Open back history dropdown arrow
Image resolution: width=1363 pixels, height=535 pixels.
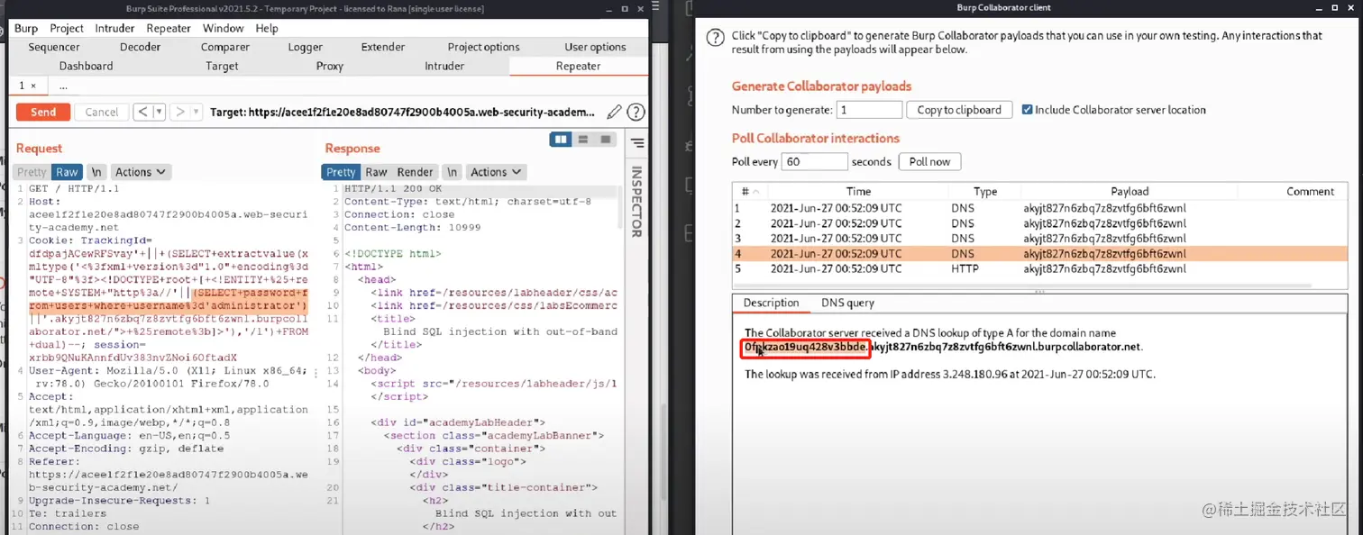pyautogui.click(x=160, y=112)
